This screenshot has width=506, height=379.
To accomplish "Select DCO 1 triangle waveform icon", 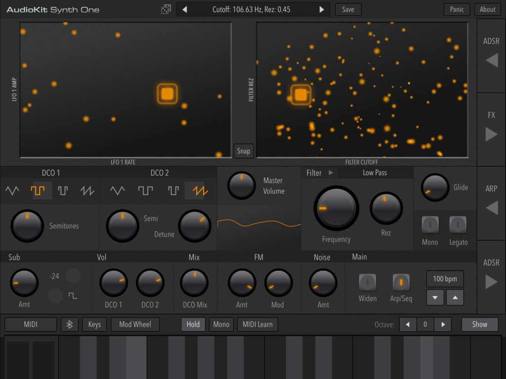I will click(12, 191).
